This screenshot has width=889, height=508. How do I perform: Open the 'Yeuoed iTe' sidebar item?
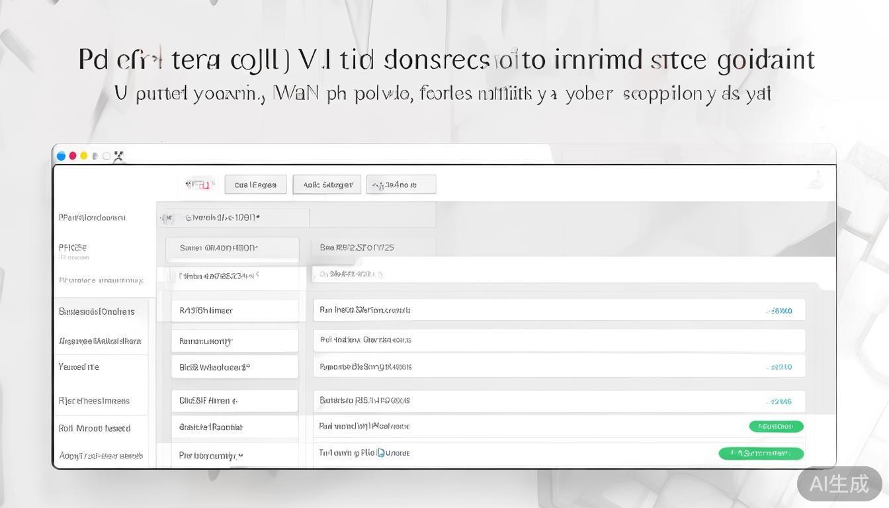[79, 366]
